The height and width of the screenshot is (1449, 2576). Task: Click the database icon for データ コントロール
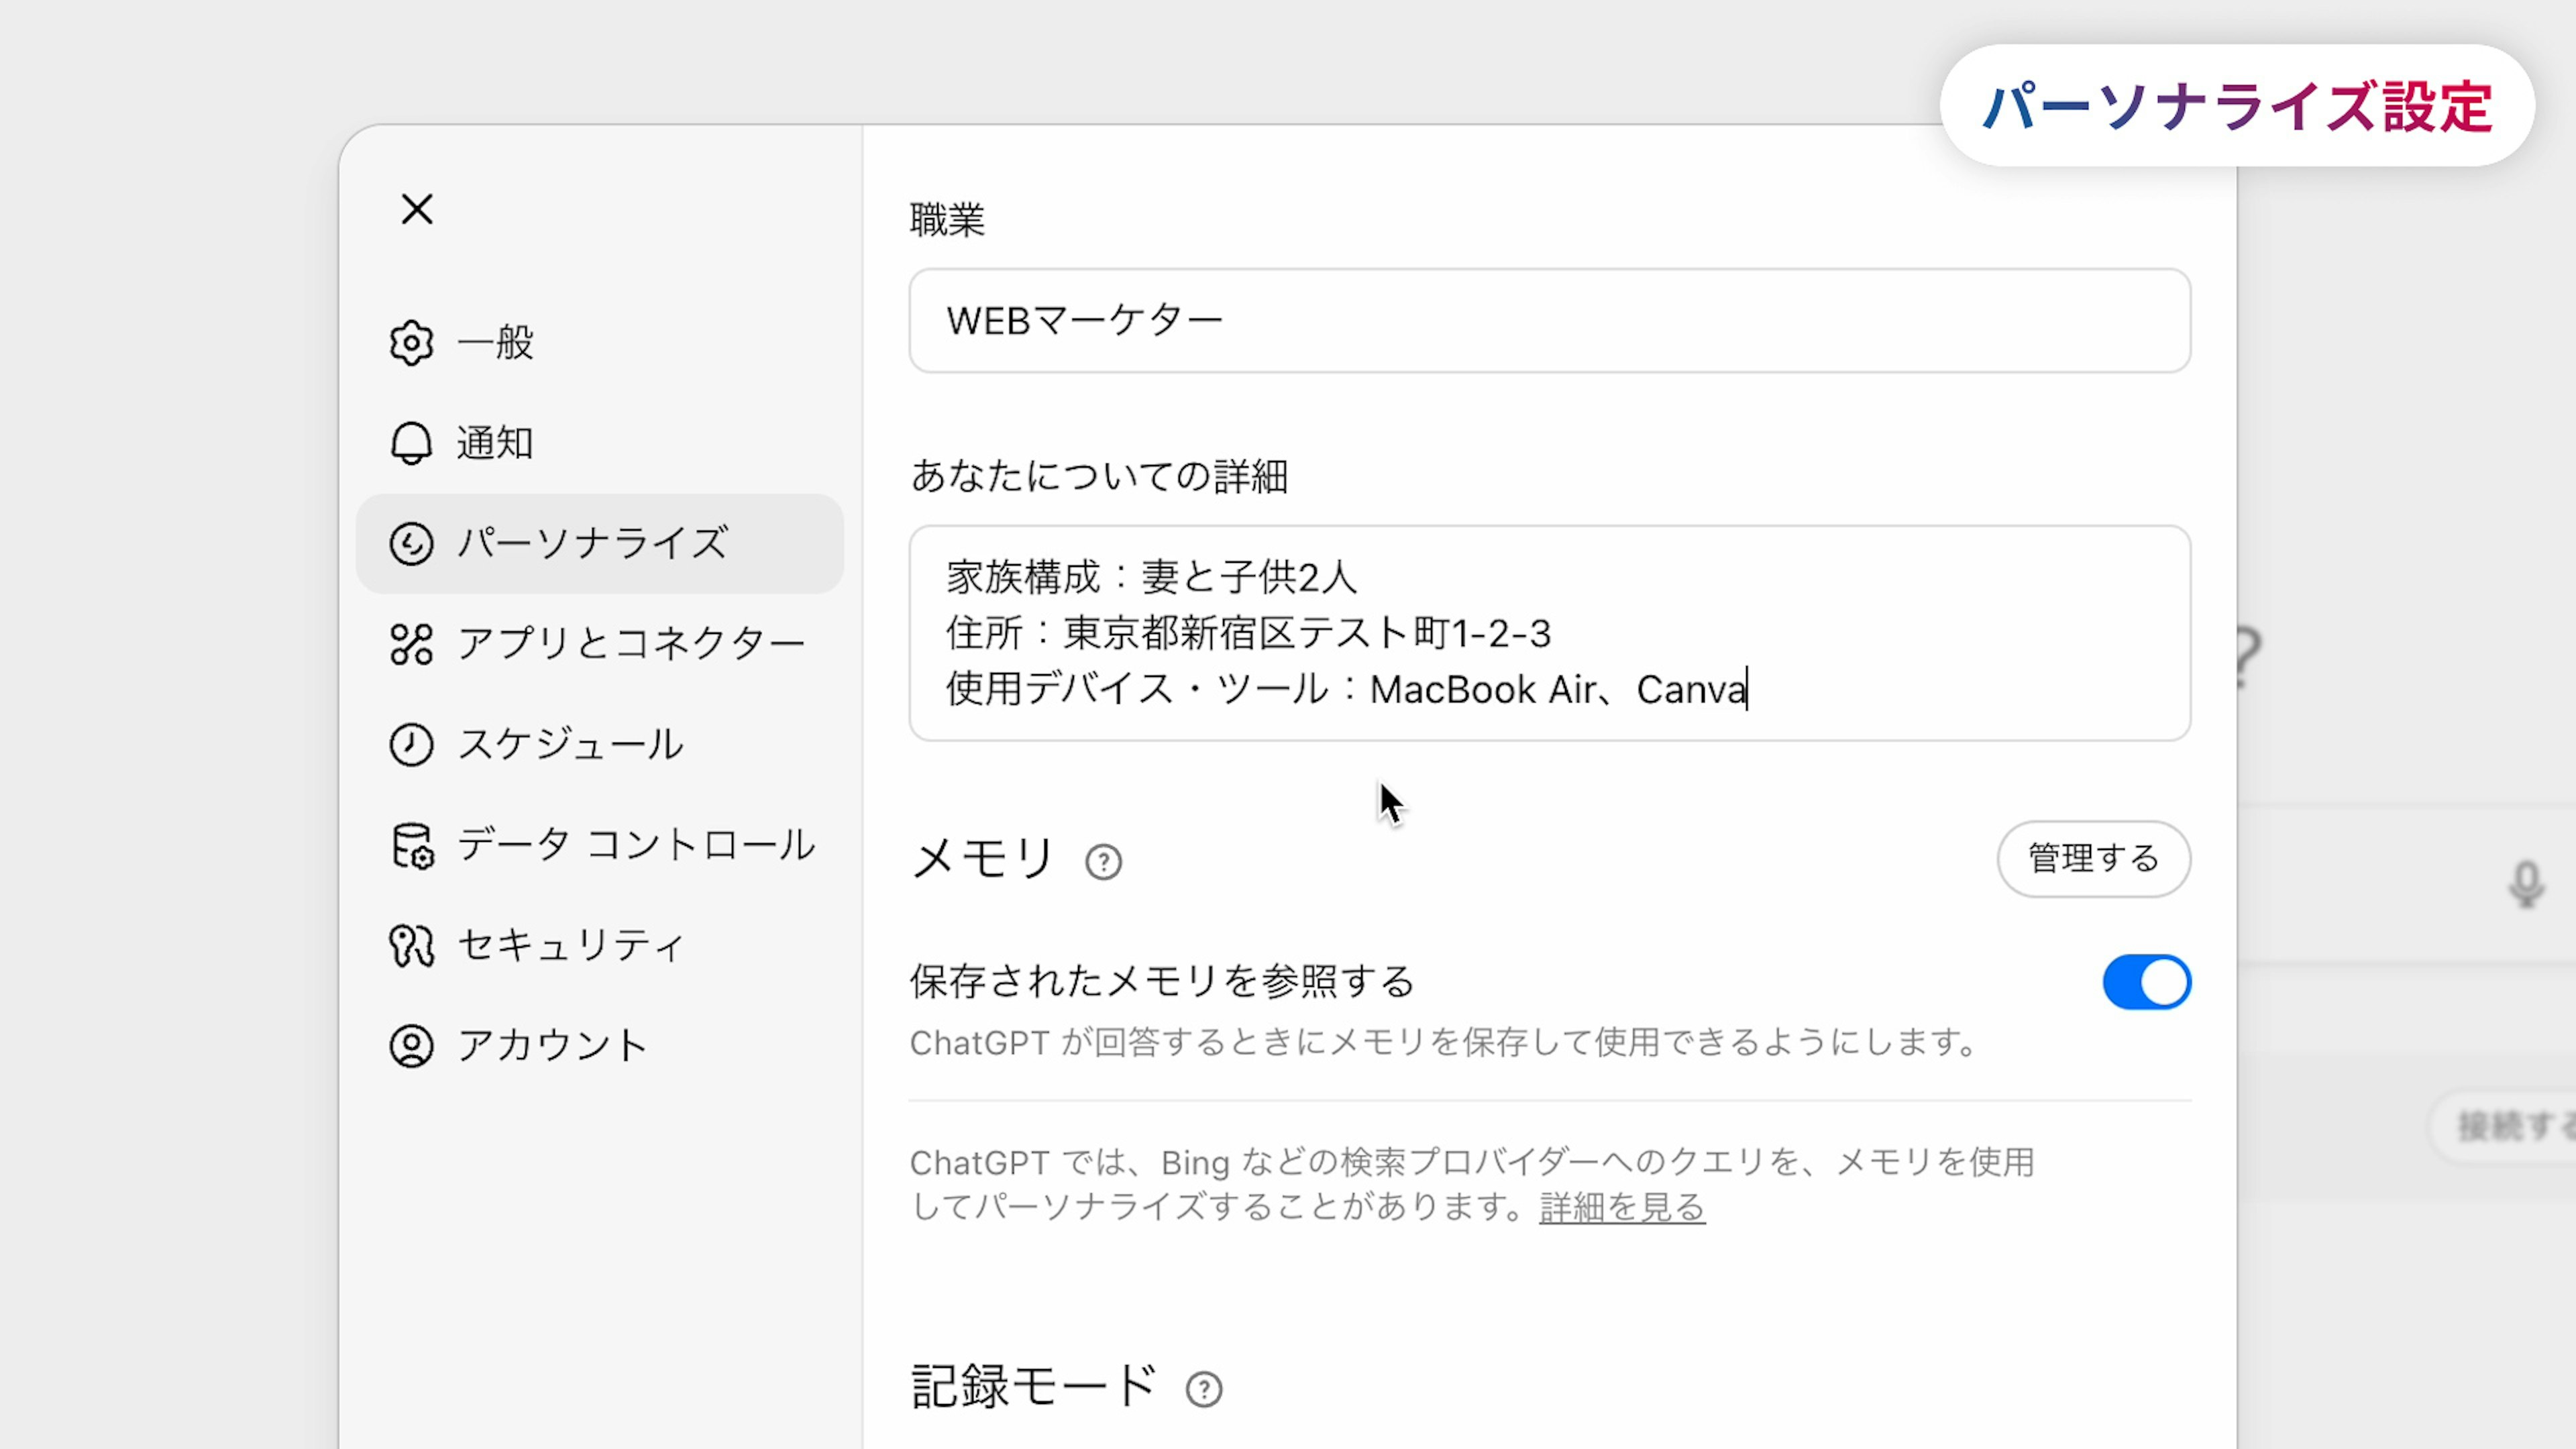click(x=411, y=846)
